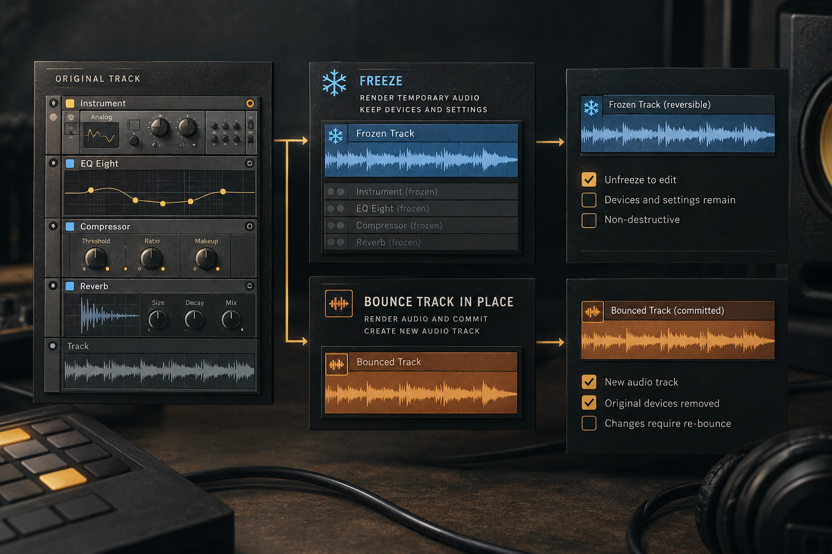Toggle the Instrument device activator

(x=53, y=103)
